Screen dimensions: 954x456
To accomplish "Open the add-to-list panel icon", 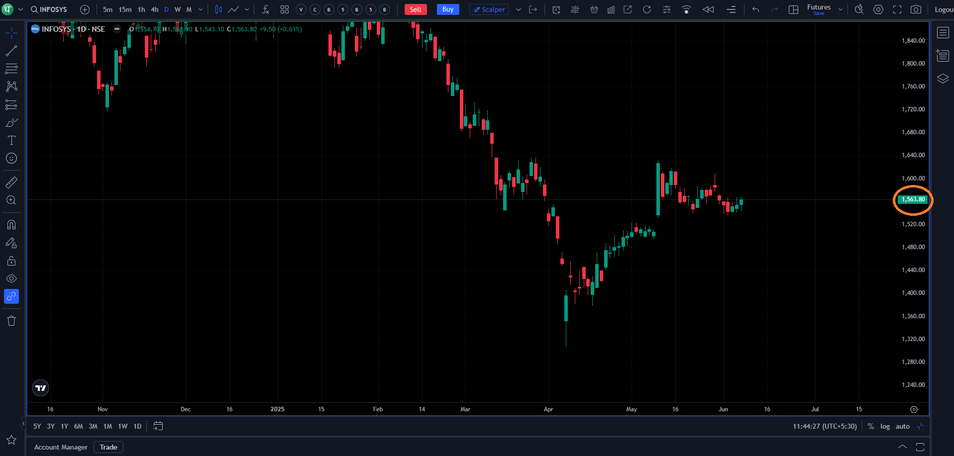I will click(943, 55).
